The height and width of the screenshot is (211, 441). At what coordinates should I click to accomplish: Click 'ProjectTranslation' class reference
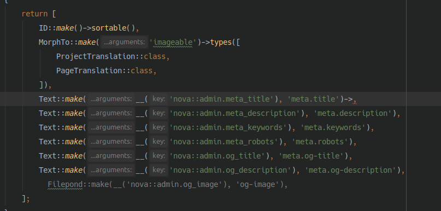96,56
